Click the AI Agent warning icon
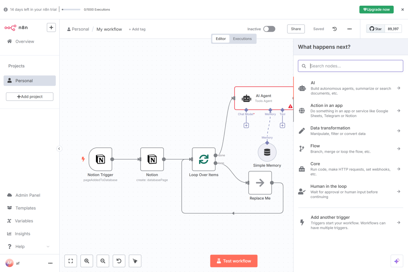The width and height of the screenshot is (408, 272). (x=290, y=106)
